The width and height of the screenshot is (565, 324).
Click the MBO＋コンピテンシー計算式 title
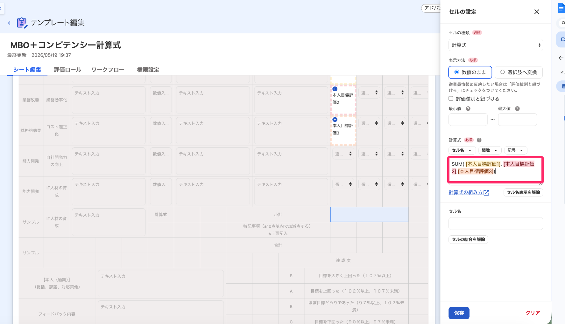[x=66, y=45]
